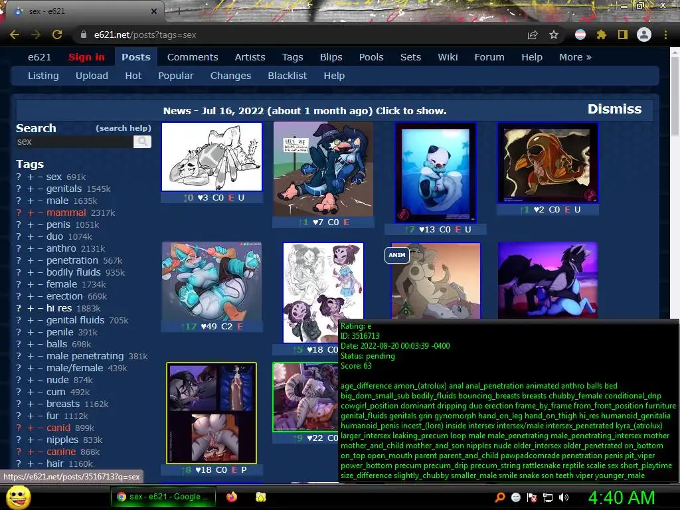Open a new tab with the plus button

179,11
